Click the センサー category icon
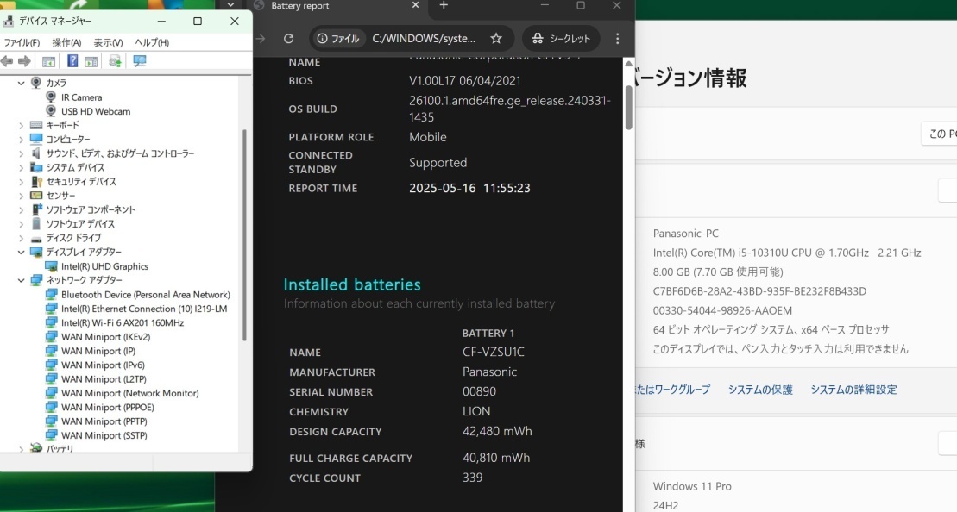This screenshot has width=957, height=512. point(36,196)
